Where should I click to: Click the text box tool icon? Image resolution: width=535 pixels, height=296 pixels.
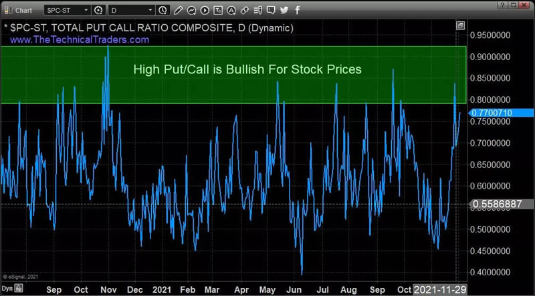click(x=217, y=10)
